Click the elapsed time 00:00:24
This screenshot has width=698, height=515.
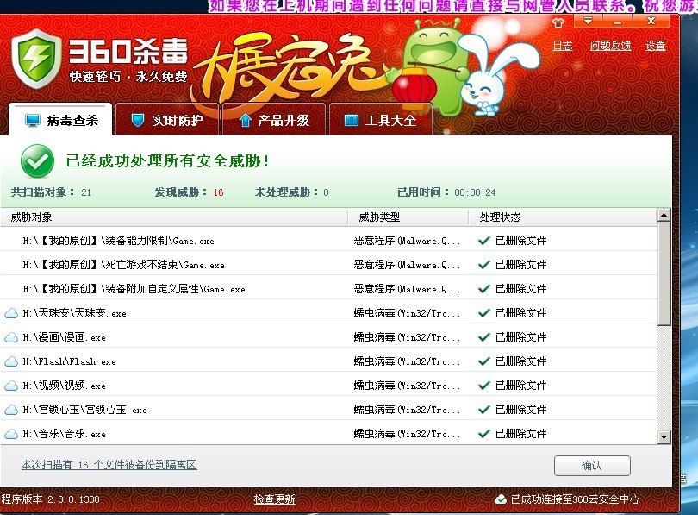click(x=475, y=192)
